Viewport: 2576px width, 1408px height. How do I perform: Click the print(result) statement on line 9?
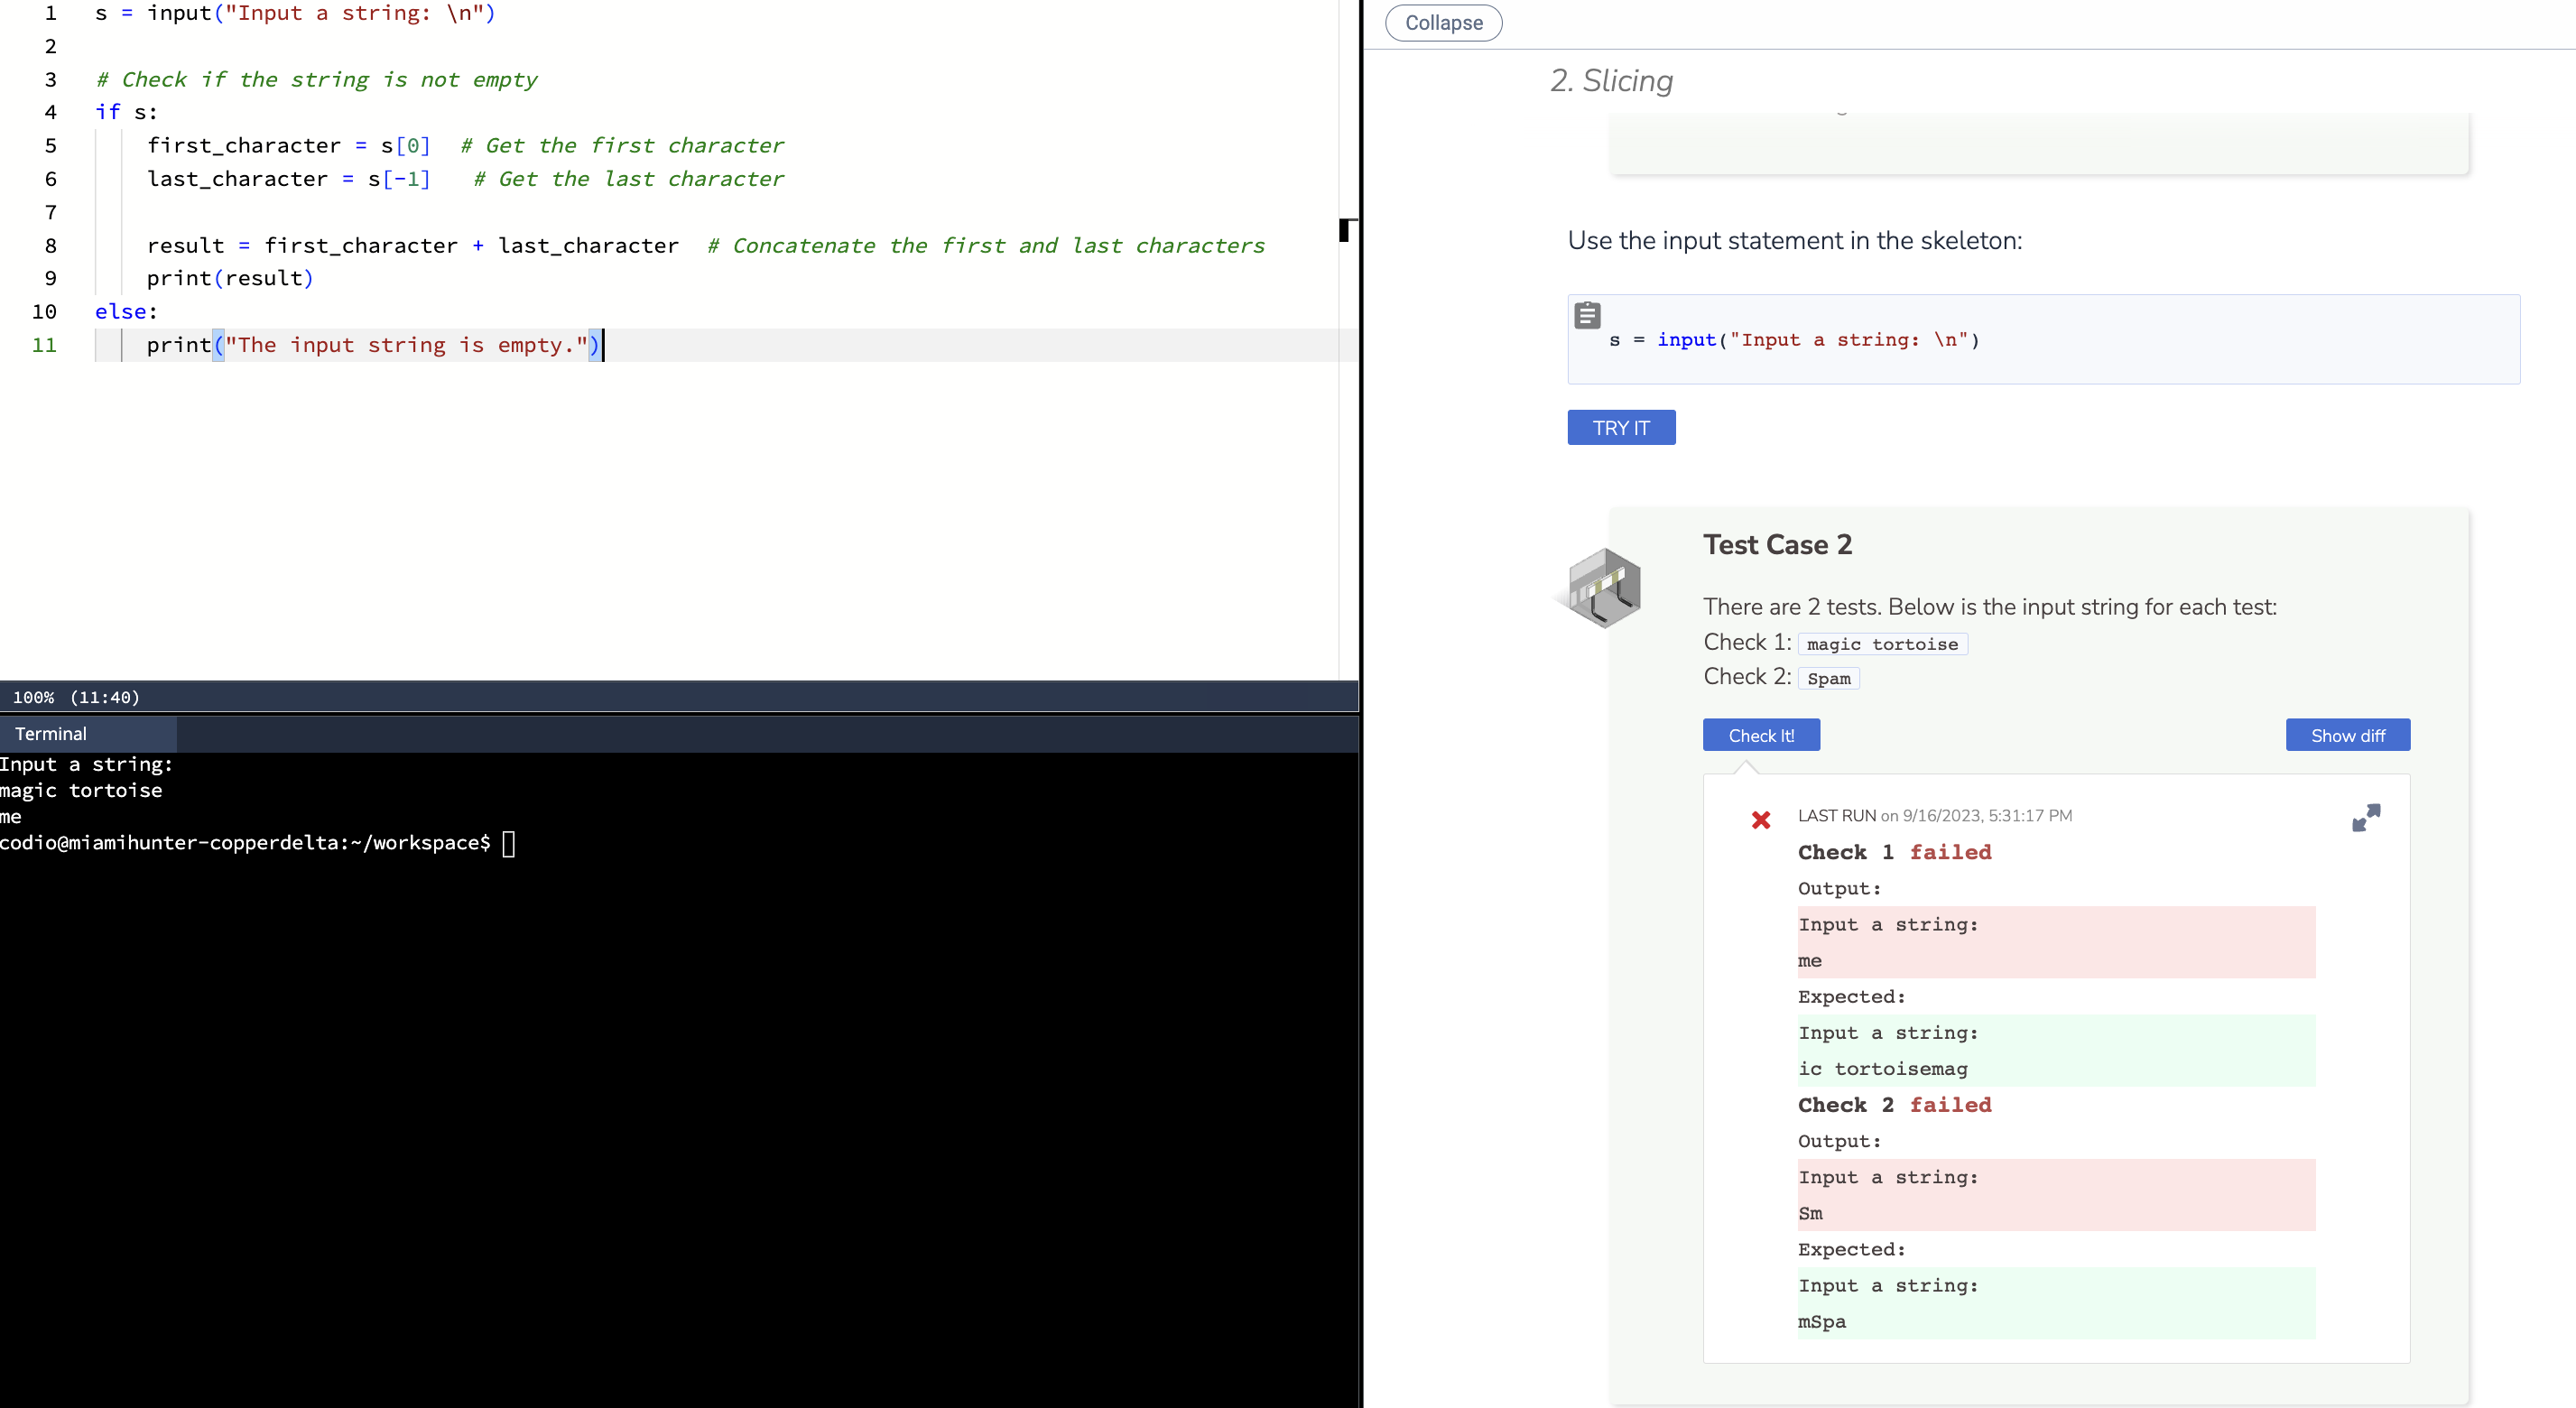(229, 278)
